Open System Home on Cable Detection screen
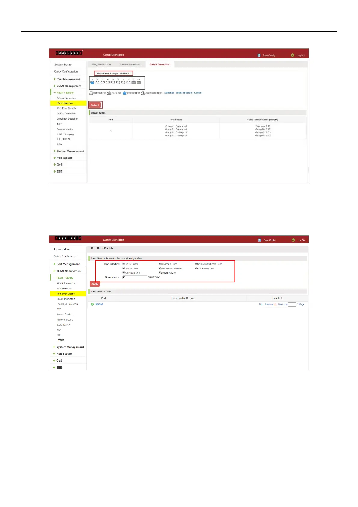 (x=63, y=65)
